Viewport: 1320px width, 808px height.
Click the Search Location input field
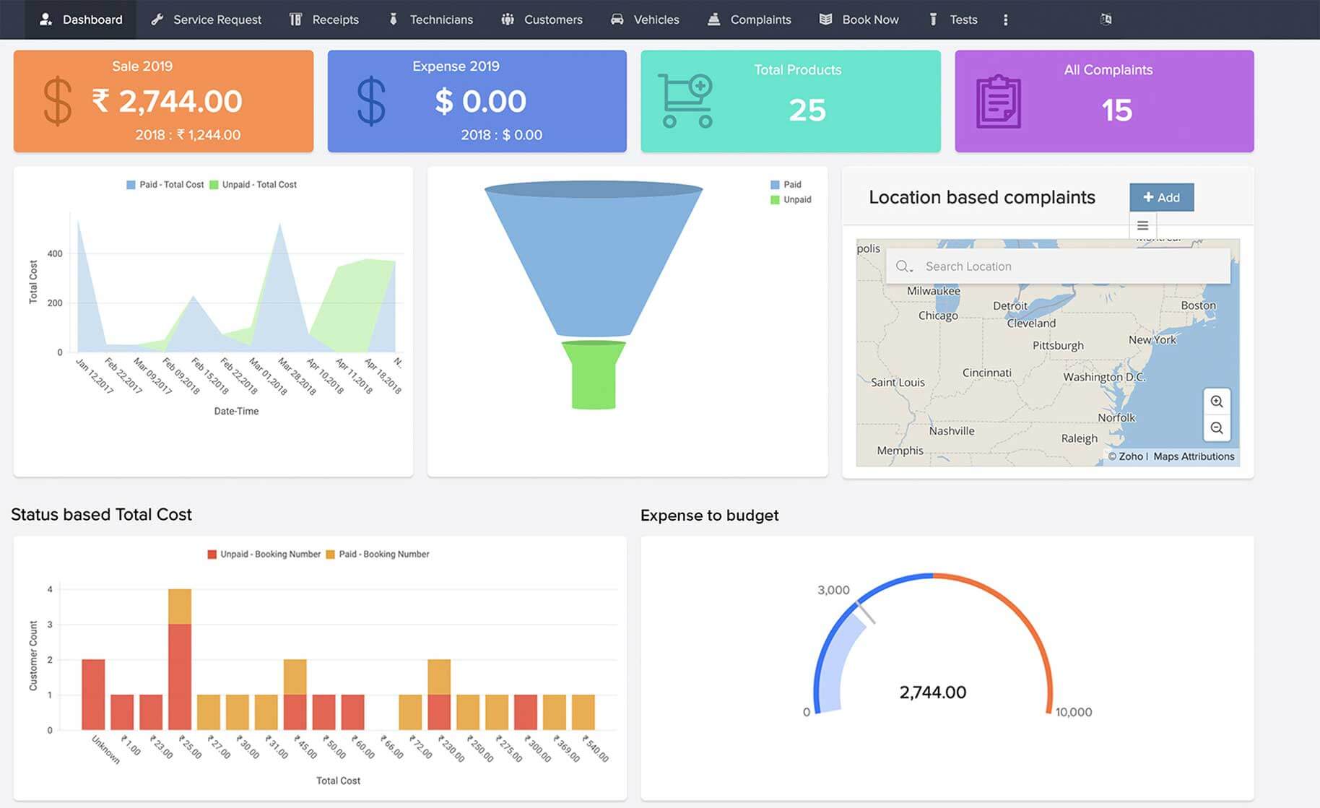pyautogui.click(x=1069, y=266)
